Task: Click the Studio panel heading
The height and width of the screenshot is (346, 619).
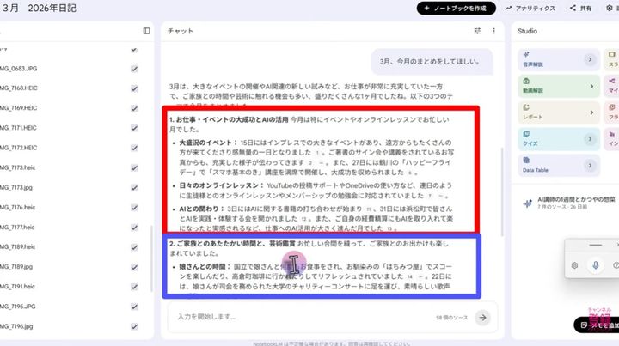Action: click(527, 31)
